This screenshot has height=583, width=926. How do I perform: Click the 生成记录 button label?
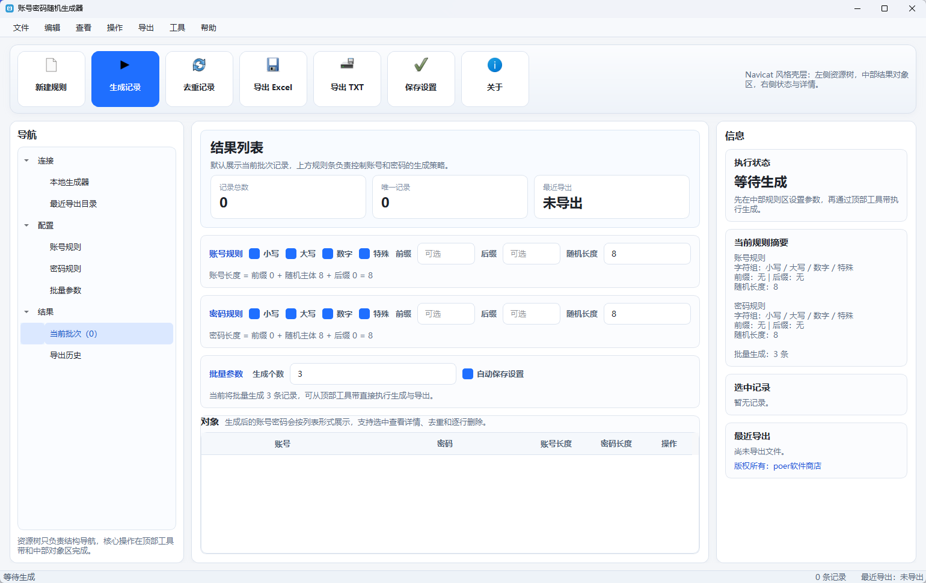click(x=125, y=87)
